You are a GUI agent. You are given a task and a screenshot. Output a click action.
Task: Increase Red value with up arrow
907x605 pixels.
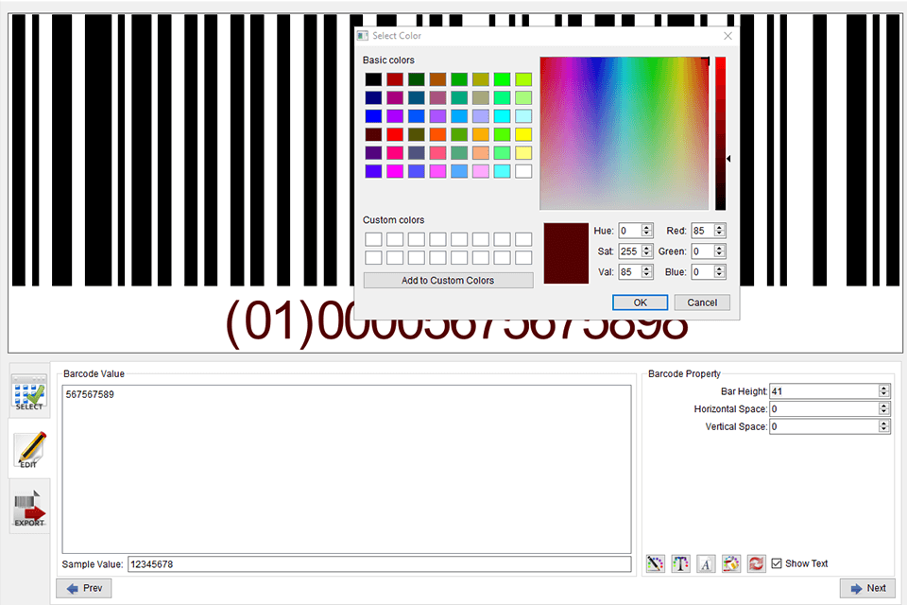coord(720,228)
